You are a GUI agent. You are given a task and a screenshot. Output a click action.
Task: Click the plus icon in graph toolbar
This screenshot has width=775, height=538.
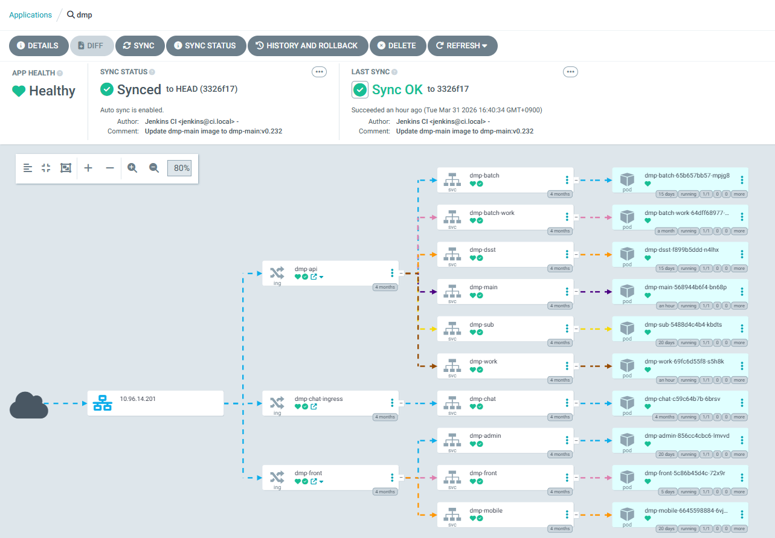pos(88,168)
